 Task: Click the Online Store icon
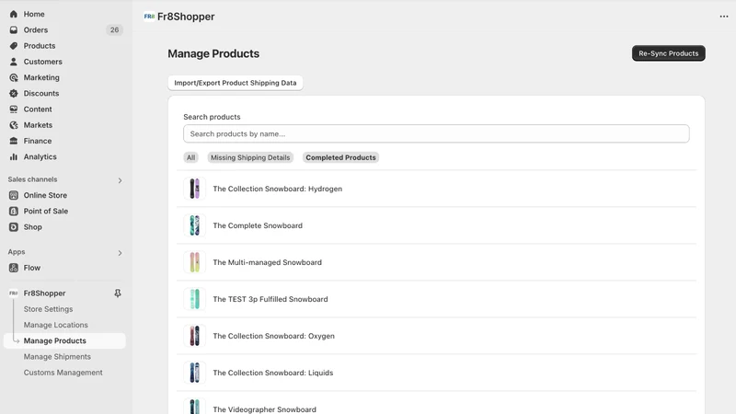click(14, 195)
